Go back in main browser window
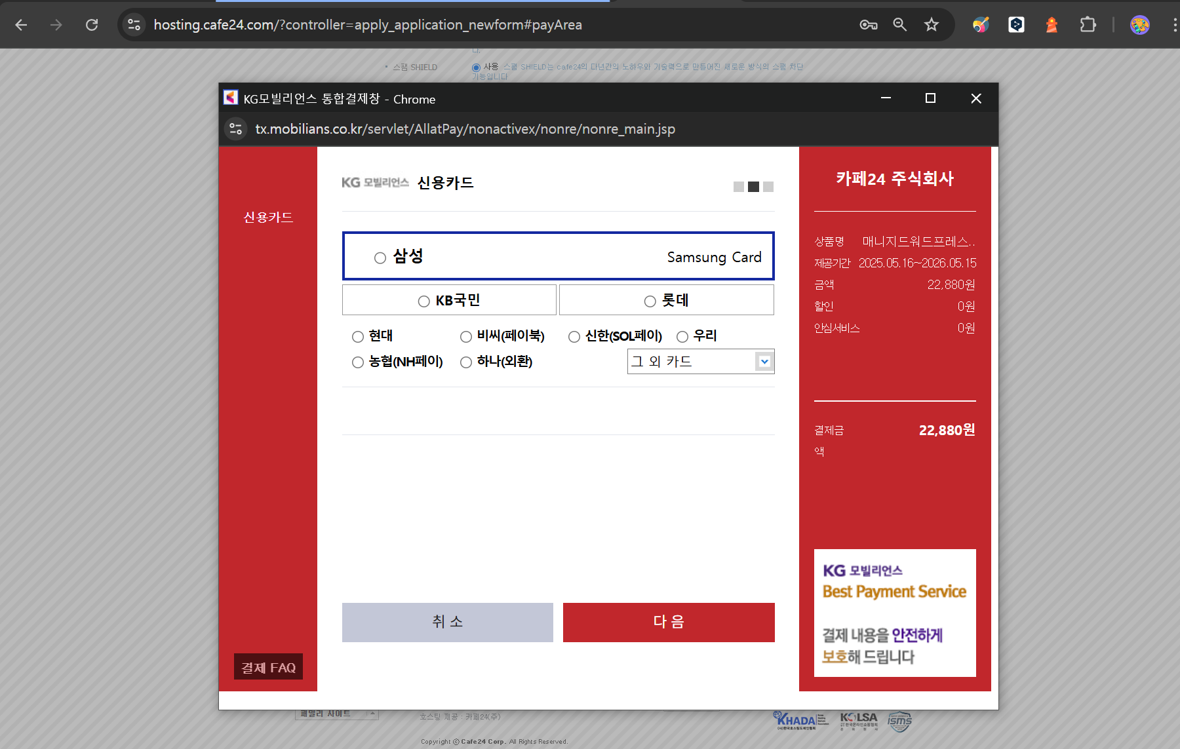The height and width of the screenshot is (749, 1180). (21, 25)
